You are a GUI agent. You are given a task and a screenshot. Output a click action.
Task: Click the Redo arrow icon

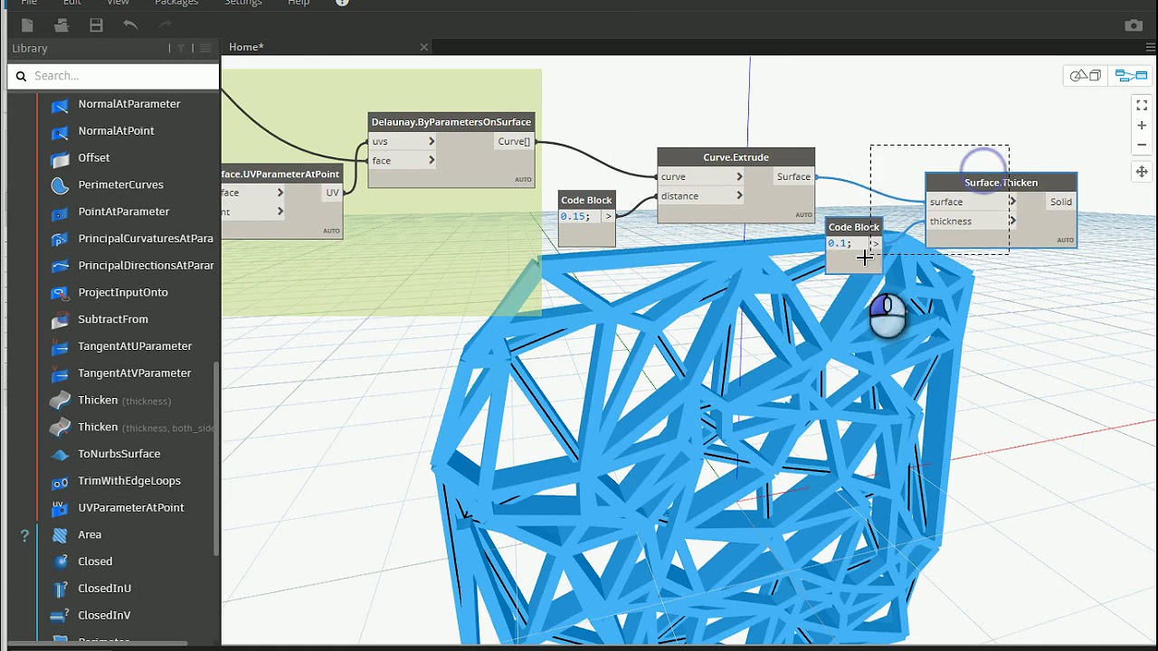165,25
